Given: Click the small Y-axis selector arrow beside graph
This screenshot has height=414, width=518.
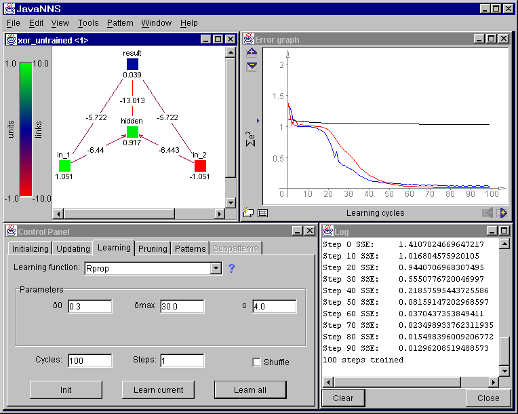Looking at the screenshot, I should click(258, 117).
